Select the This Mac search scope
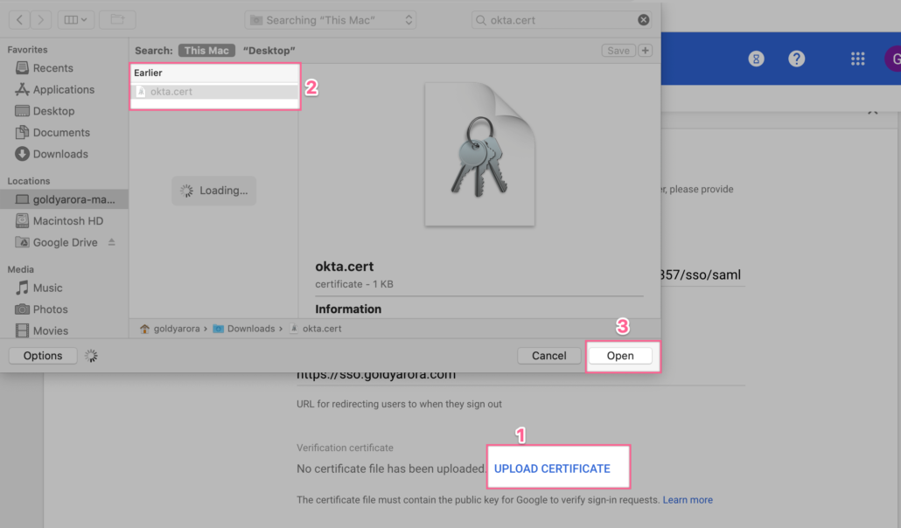Image resolution: width=901 pixels, height=528 pixels. (206, 51)
